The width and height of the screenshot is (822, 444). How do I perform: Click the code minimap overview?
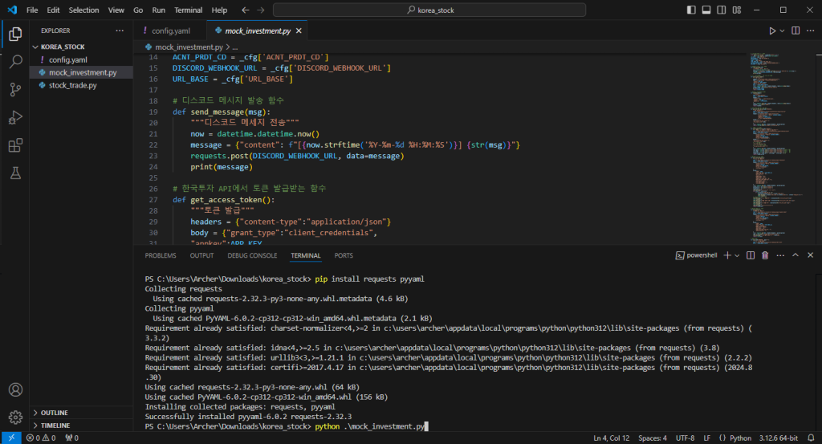(779, 147)
